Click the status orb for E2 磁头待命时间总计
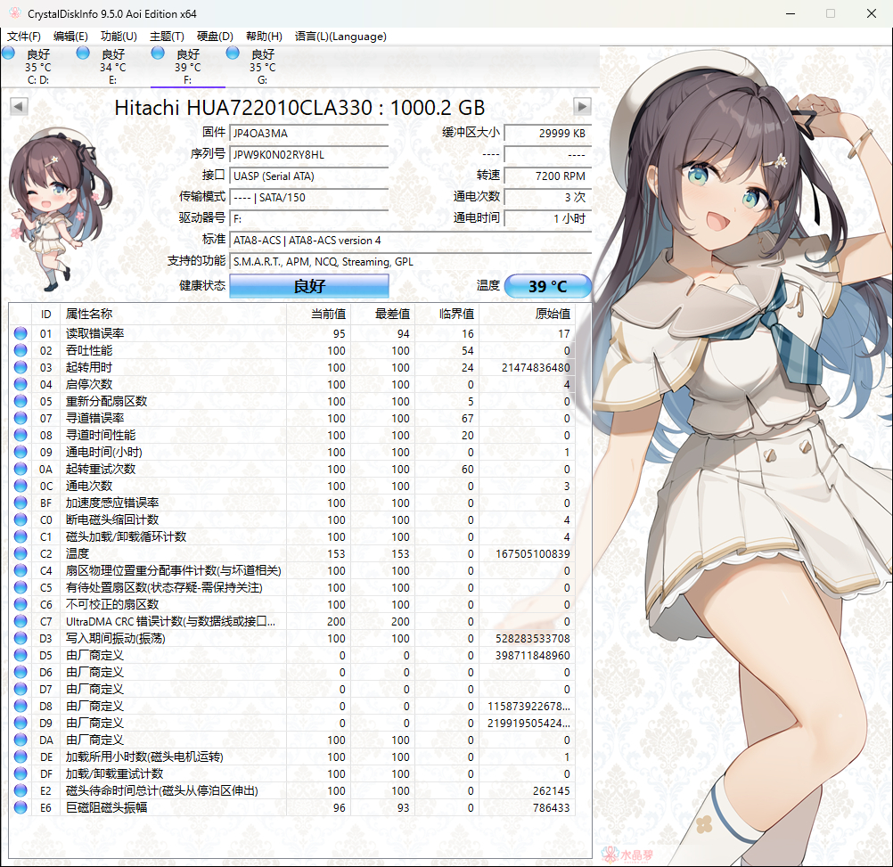The image size is (893, 867). pyautogui.click(x=20, y=790)
